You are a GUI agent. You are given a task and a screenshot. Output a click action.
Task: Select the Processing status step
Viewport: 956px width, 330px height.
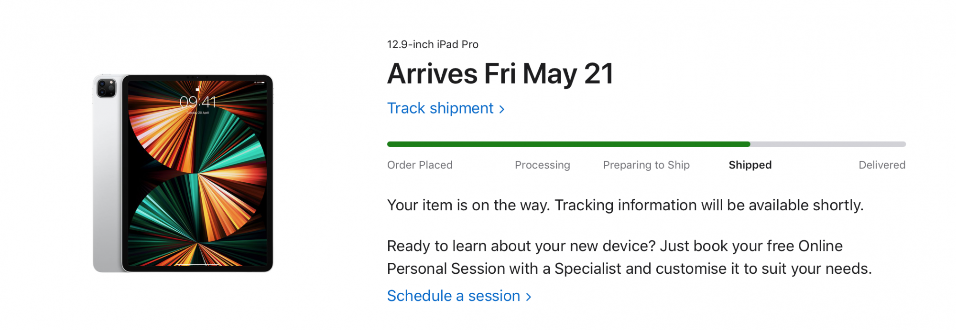pyautogui.click(x=542, y=165)
